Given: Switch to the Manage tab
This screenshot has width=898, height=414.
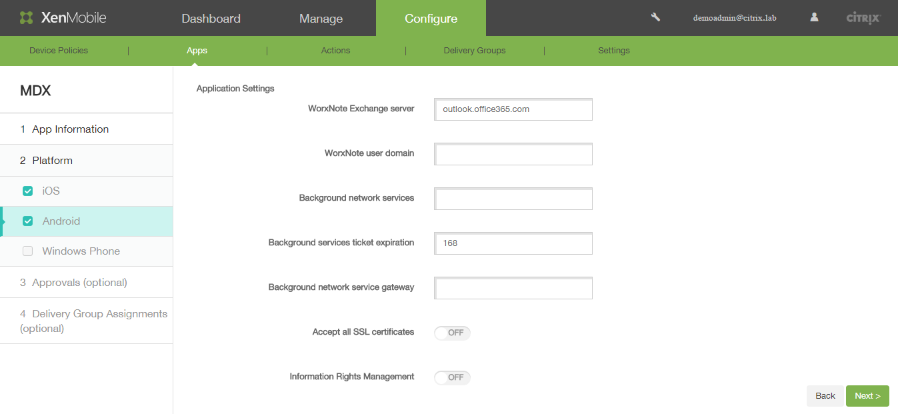Looking at the screenshot, I should coord(321,19).
